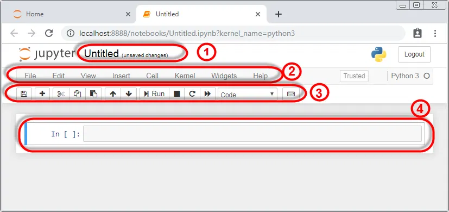The width and height of the screenshot is (449, 212).
Task: Restart the kernel circular arrow icon
Action: coord(192,94)
